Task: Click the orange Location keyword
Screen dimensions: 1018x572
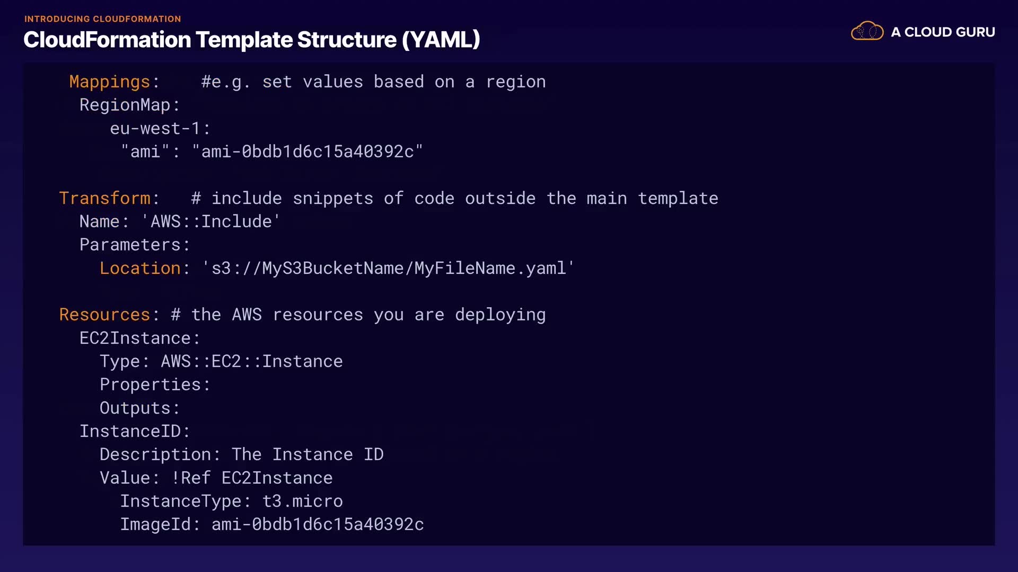Action: click(140, 269)
